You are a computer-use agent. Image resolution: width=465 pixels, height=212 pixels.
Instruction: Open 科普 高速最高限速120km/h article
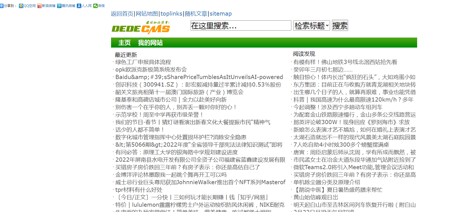[353, 100]
